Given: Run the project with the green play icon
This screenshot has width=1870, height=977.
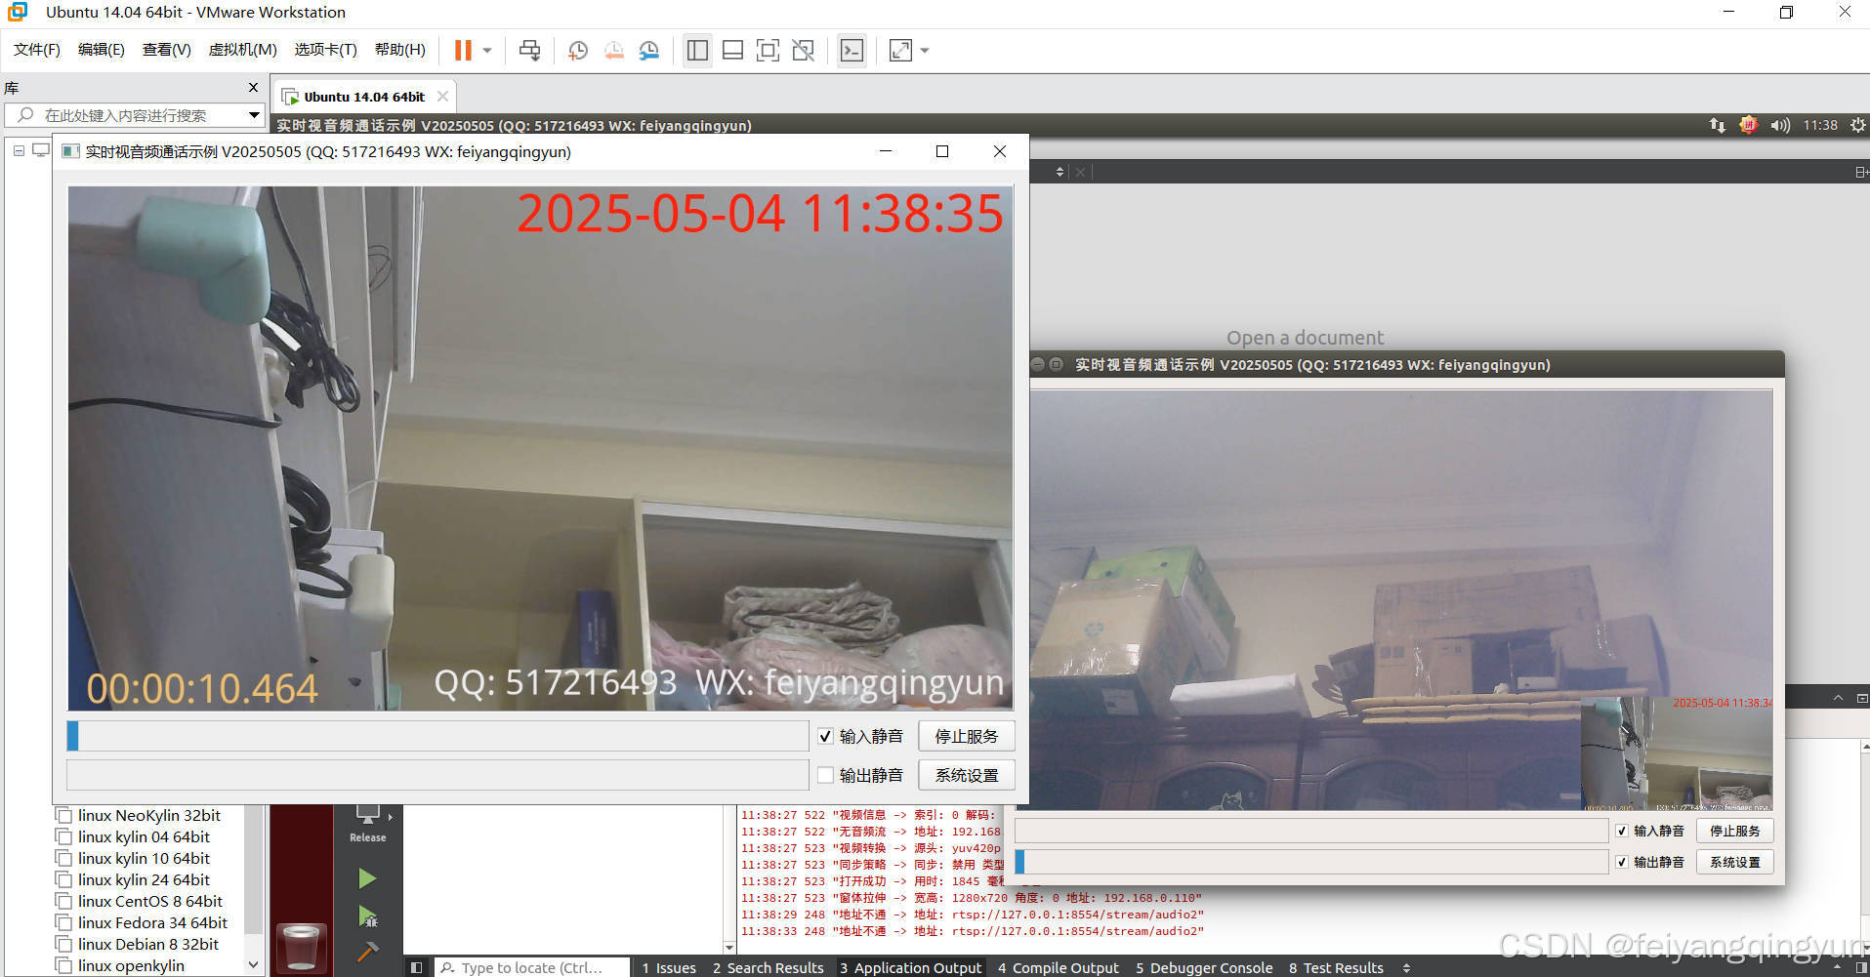Looking at the screenshot, I should 367,878.
